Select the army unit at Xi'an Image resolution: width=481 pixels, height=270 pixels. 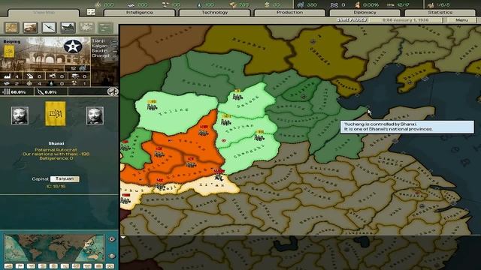click(x=219, y=175)
